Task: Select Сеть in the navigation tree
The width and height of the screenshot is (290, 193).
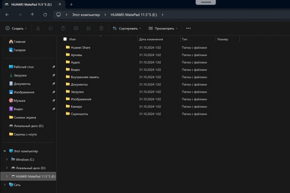Action: 15,185
